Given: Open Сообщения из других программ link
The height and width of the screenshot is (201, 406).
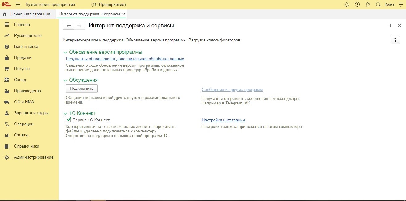Looking at the screenshot, I should tap(232, 90).
